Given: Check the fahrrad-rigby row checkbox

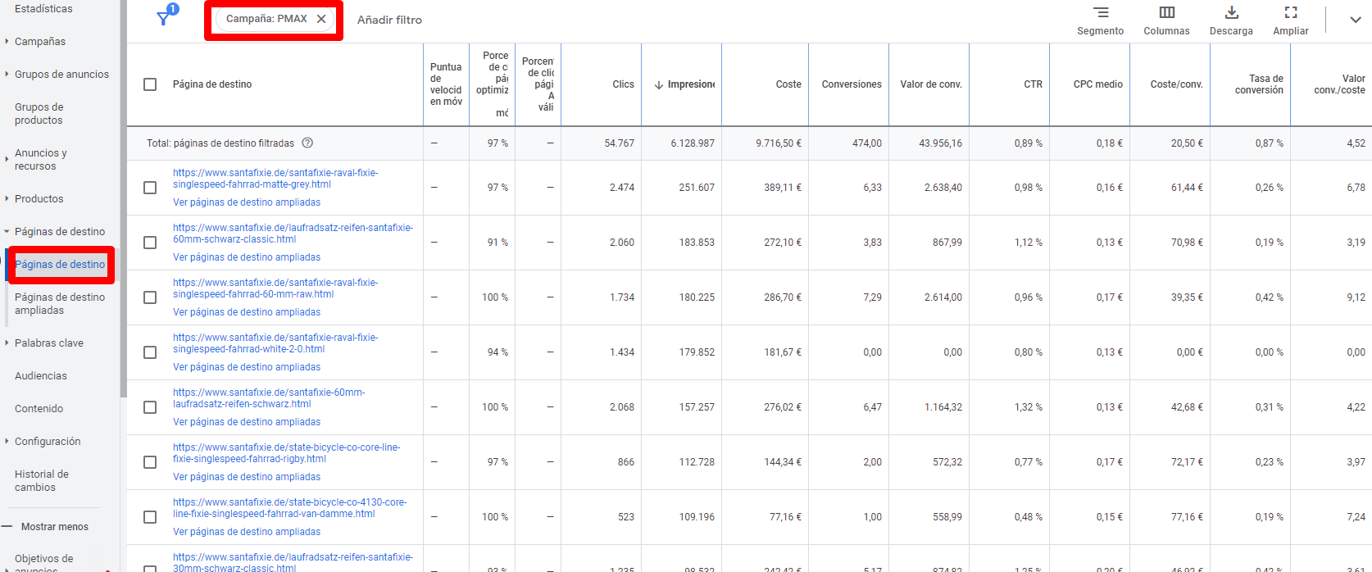Looking at the screenshot, I should 150,462.
